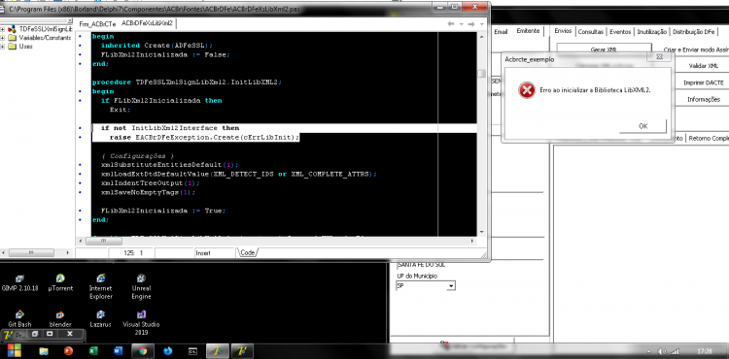Click the editor vertical scrollbar thumb
The width and height of the screenshot is (729, 359).
(481, 74)
